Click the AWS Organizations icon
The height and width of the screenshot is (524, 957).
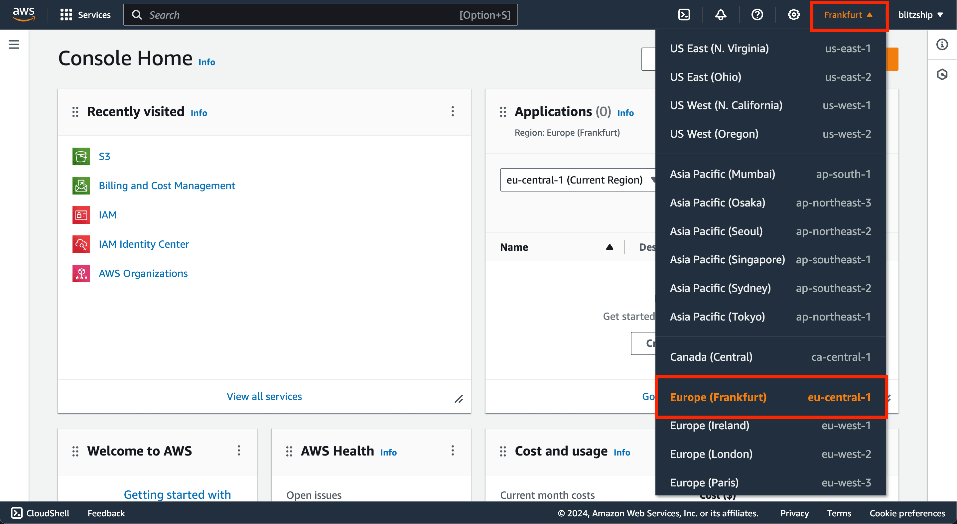tap(81, 274)
